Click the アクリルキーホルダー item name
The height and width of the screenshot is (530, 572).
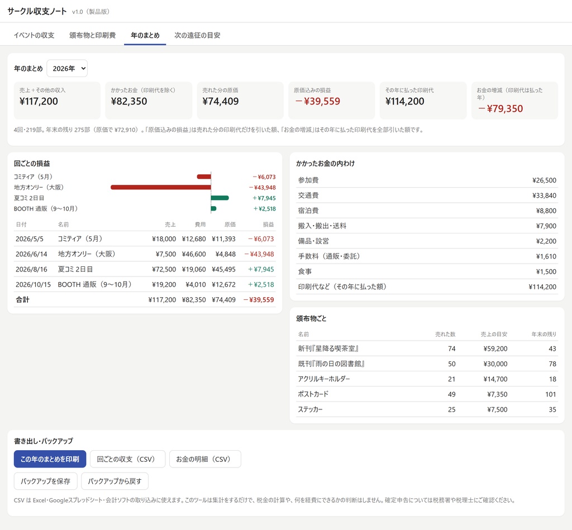tap(324, 379)
